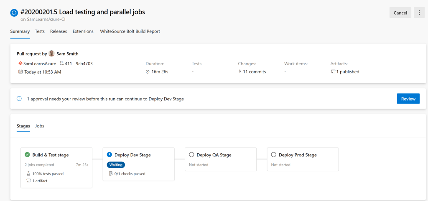Viewport: 428px width, 201px height.
Task: Switch to the Tests tab
Action: click(x=40, y=31)
